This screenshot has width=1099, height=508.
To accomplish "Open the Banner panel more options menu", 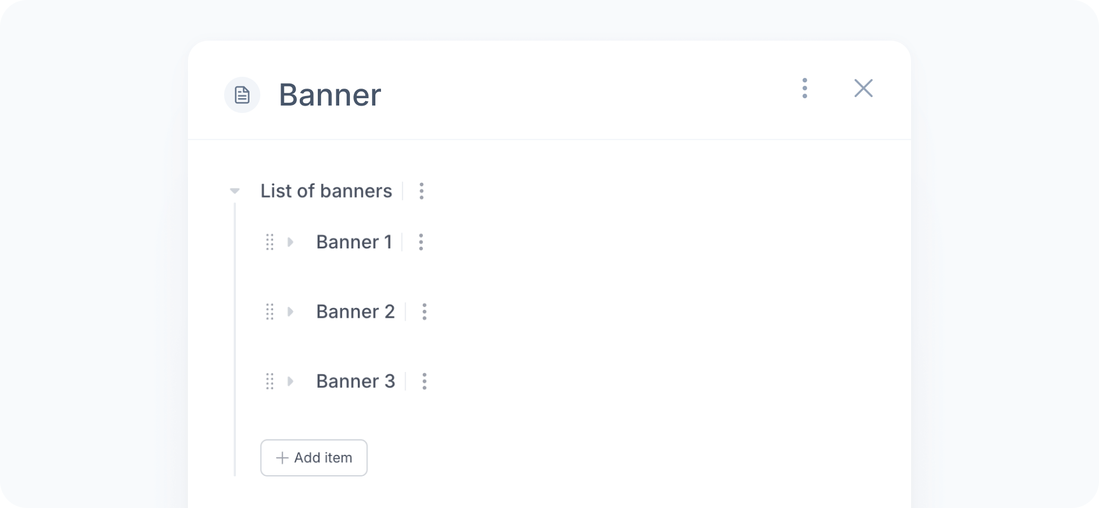I will click(x=804, y=88).
